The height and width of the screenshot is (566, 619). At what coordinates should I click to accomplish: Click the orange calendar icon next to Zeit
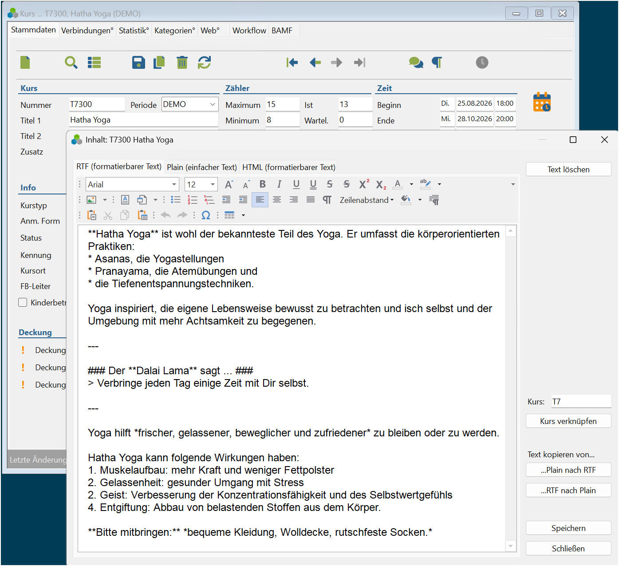coord(542,102)
